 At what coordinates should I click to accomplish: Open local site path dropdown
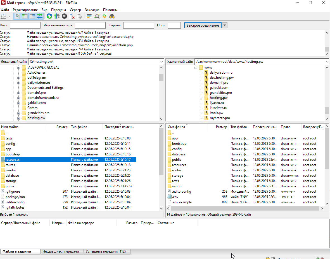162,62
